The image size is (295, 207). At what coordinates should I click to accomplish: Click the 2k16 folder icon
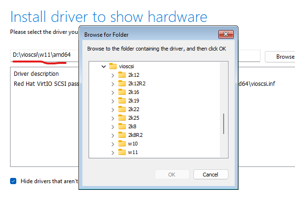click(122, 92)
